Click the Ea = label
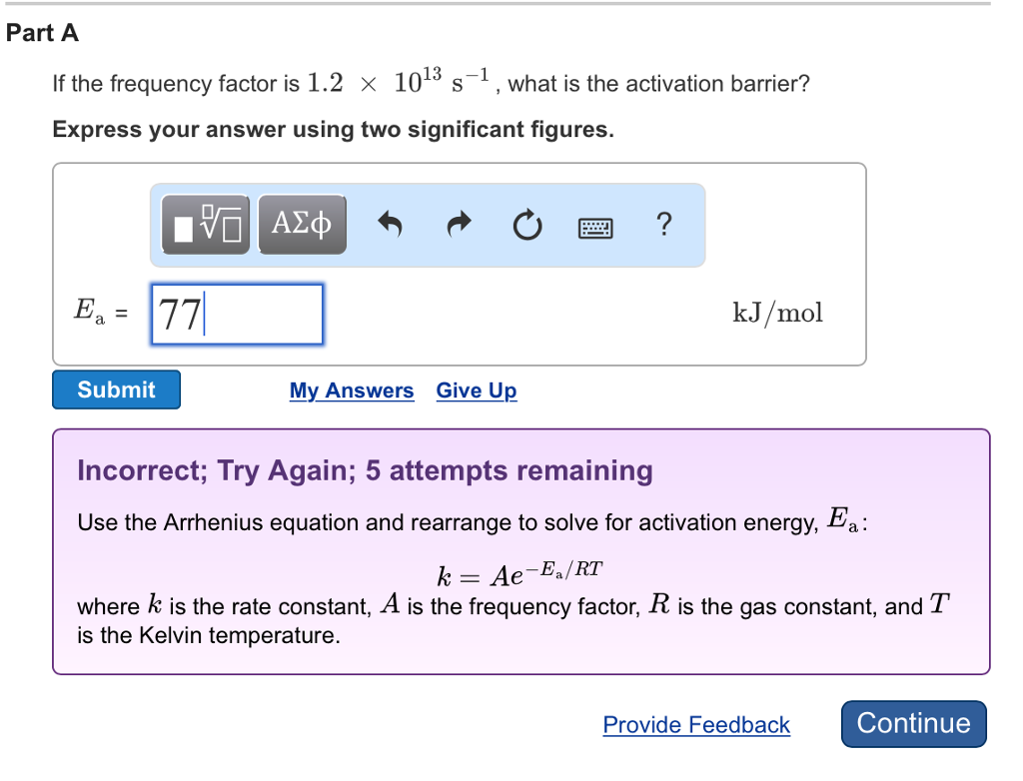 pyautogui.click(x=93, y=313)
